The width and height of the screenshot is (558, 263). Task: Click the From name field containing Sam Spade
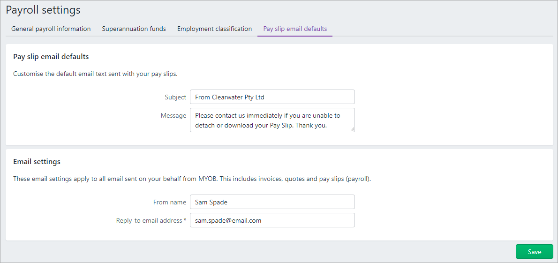coord(272,202)
